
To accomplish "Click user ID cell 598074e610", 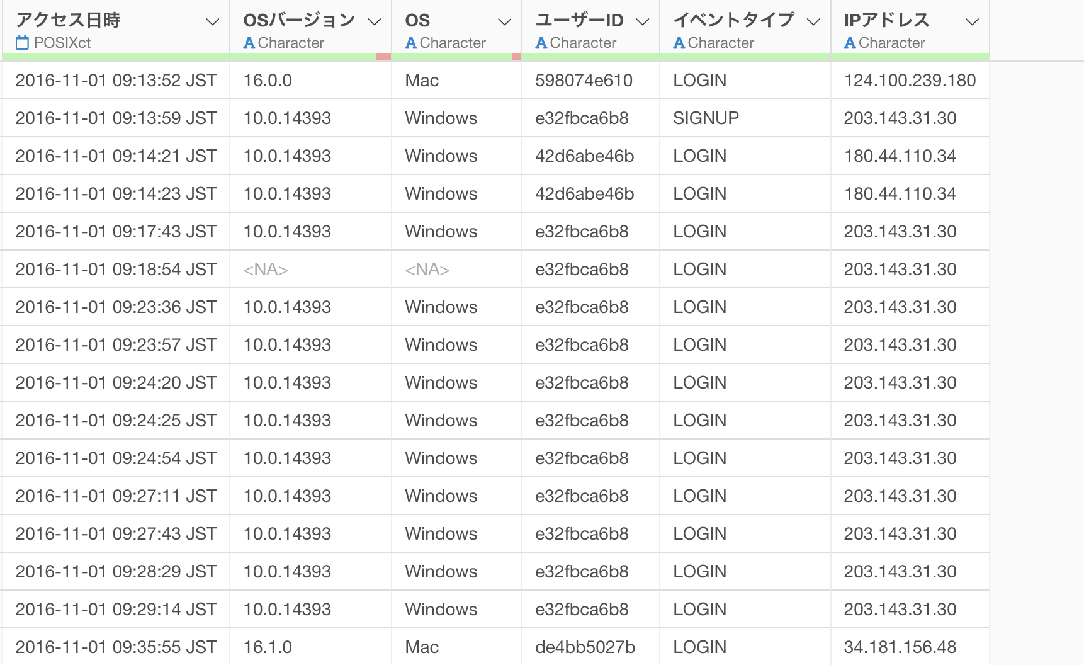I will pos(590,80).
